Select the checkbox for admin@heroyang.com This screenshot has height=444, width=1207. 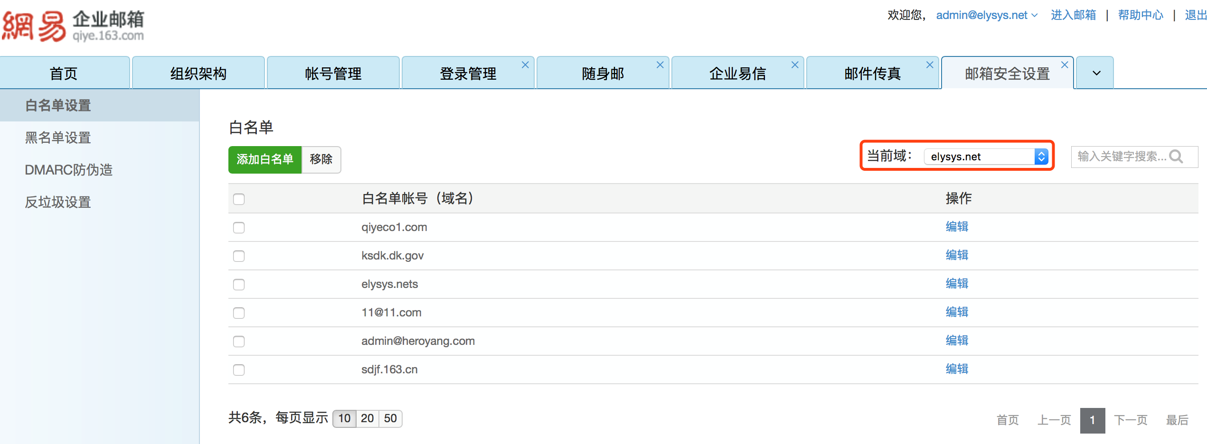[x=239, y=342]
